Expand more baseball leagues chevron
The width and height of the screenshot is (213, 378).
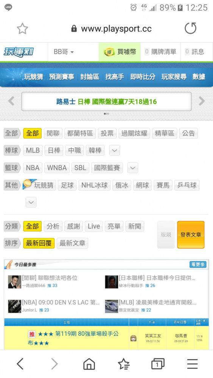115,150
